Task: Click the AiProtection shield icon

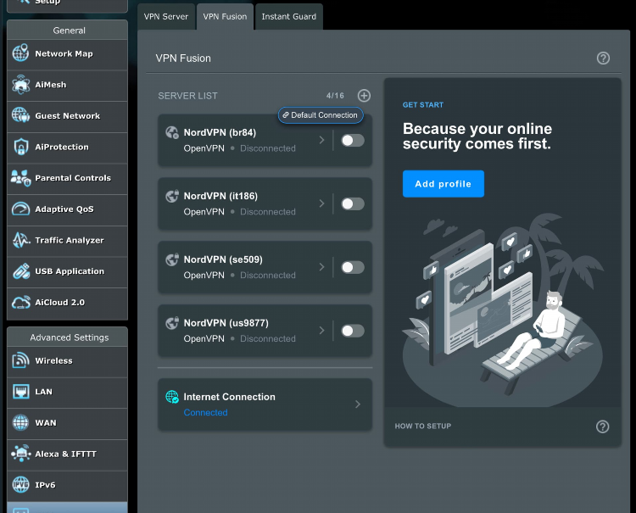Action: [20, 147]
